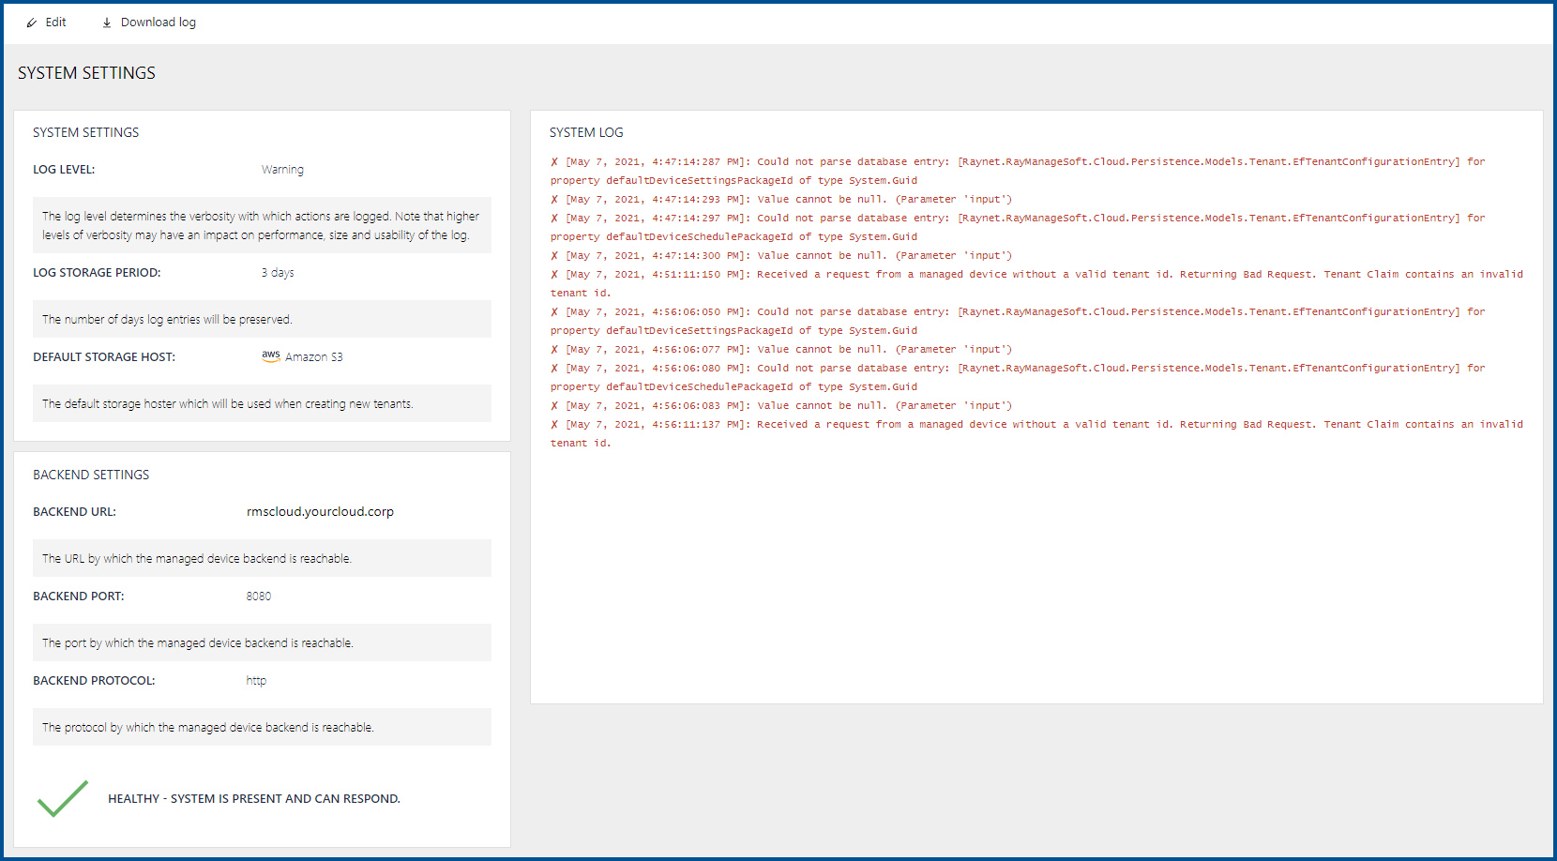Select the Log Level value Warning

point(282,170)
